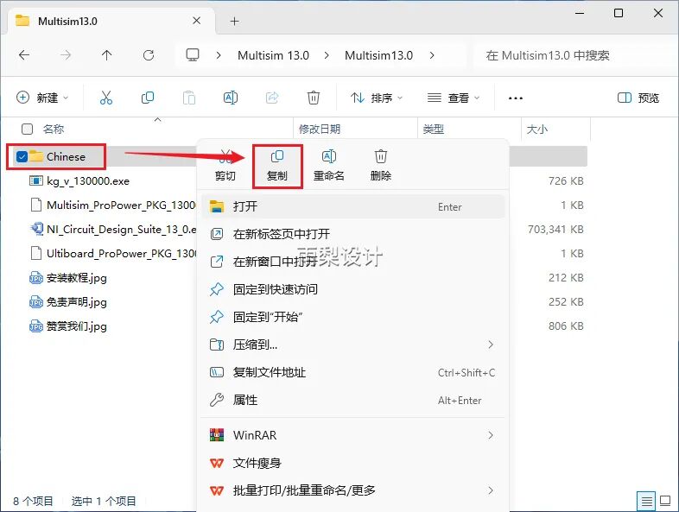Expand the chevron after Multisim 13.0 breadcrumb
Viewport: 679px width, 512px height.
(326, 55)
